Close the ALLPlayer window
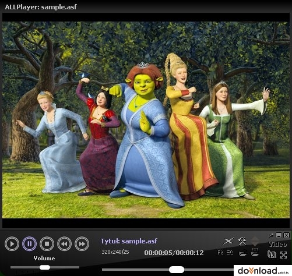This screenshot has height=276, width=292. click(x=286, y=235)
